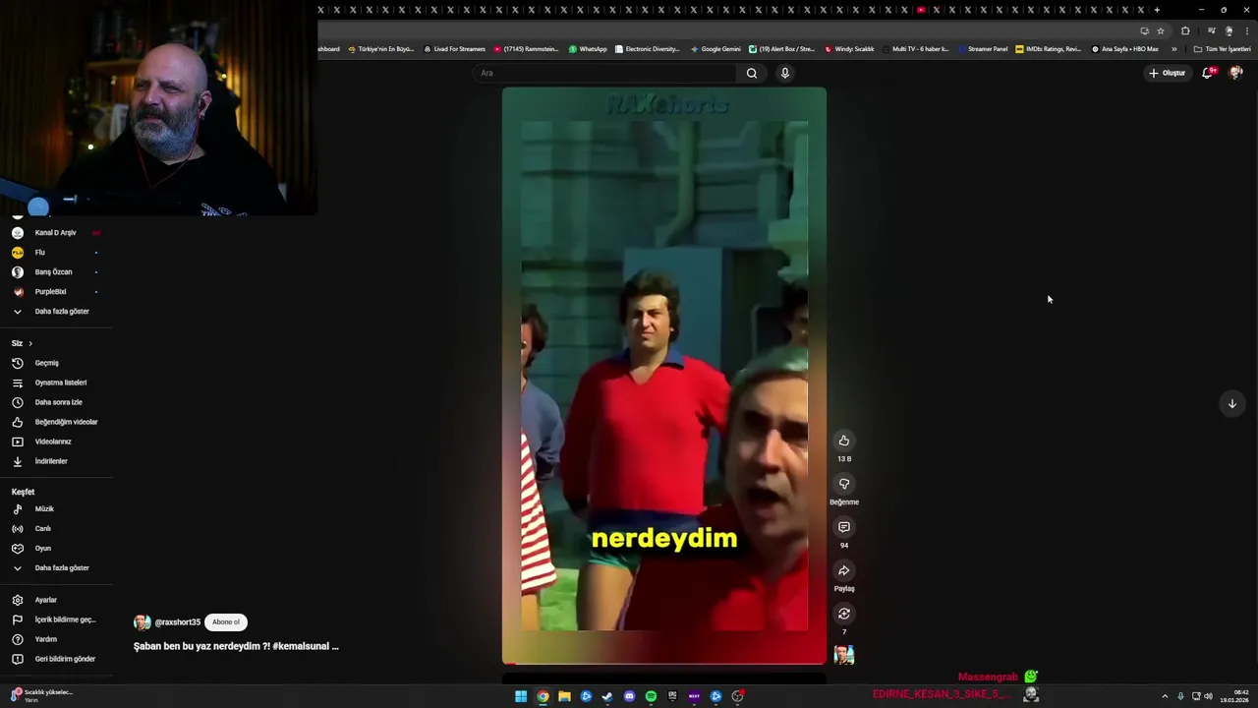Expand the Siz section chevron
This screenshot has height=708, width=1258.
click(29, 343)
